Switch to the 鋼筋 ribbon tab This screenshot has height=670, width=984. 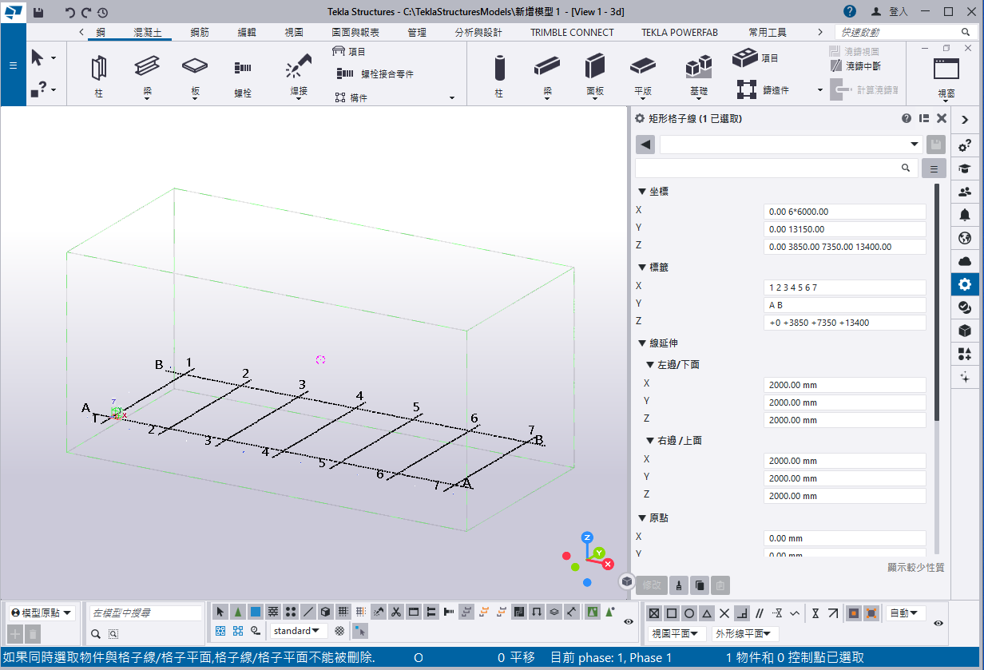(x=200, y=33)
